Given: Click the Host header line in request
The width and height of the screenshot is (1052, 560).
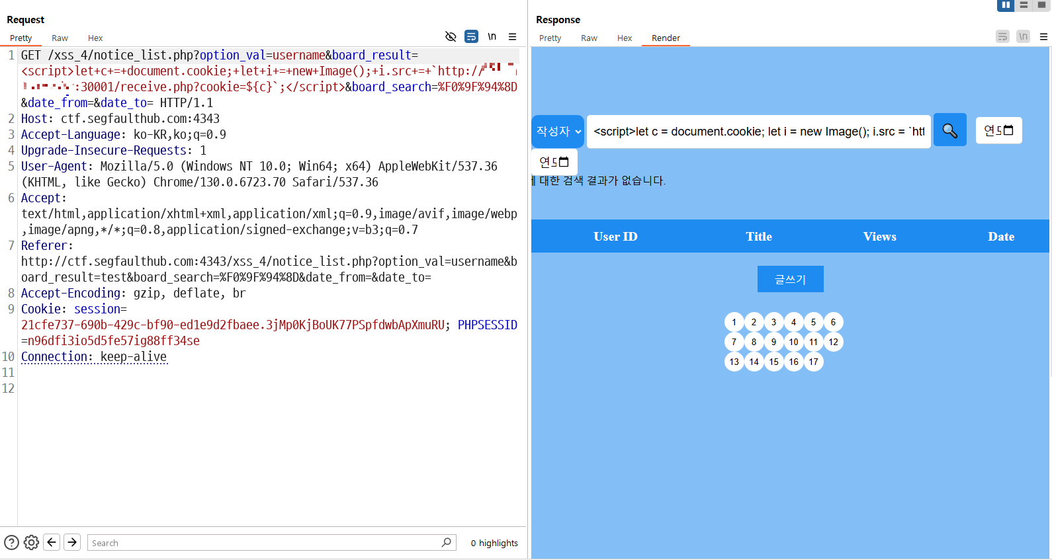Looking at the screenshot, I should (120, 119).
